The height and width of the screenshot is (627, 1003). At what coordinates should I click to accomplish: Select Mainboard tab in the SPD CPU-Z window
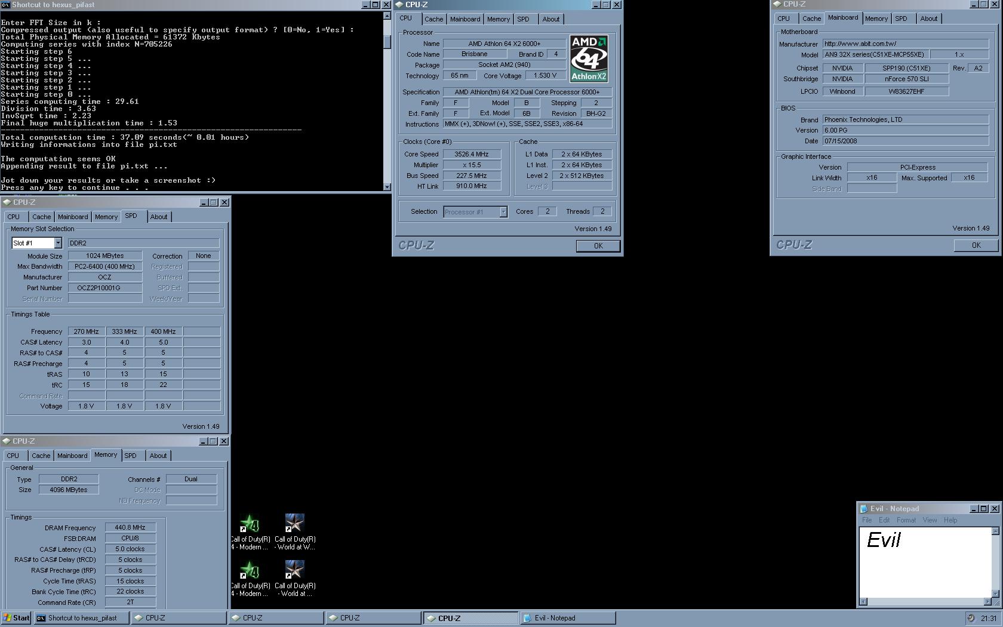point(73,217)
